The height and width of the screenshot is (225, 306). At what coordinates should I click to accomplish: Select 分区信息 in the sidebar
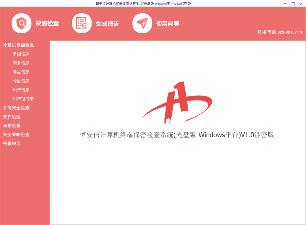21,81
